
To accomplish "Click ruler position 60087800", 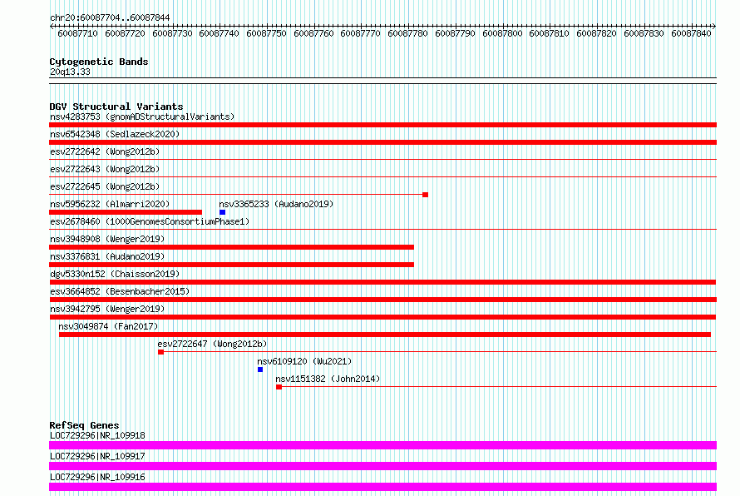I will (x=502, y=33).
